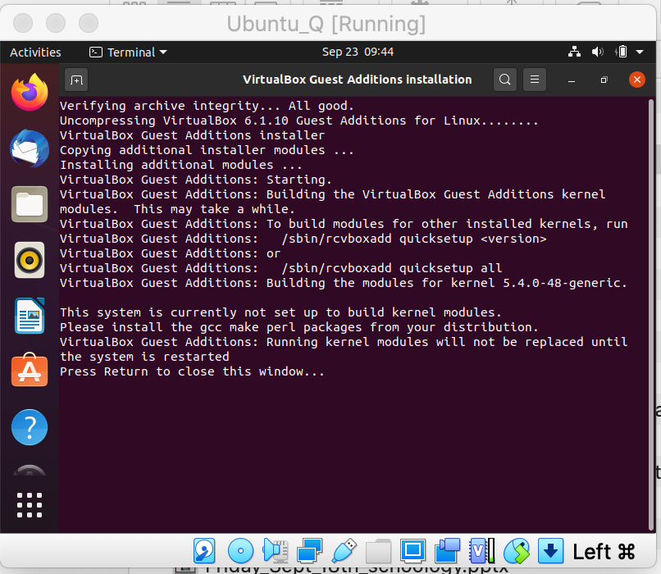Click the audio status icon in VirtualBox bar
Viewport: 661px width, 574px height.
[275, 550]
